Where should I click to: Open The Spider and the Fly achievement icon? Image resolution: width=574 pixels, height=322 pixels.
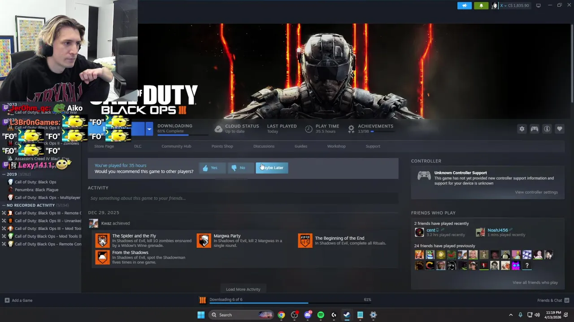coord(102,241)
